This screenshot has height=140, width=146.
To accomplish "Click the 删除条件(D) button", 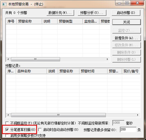I will 127,52.
